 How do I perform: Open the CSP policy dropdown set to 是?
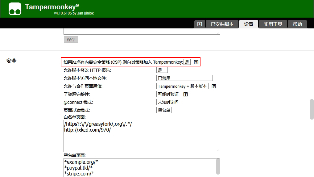pos(187,62)
